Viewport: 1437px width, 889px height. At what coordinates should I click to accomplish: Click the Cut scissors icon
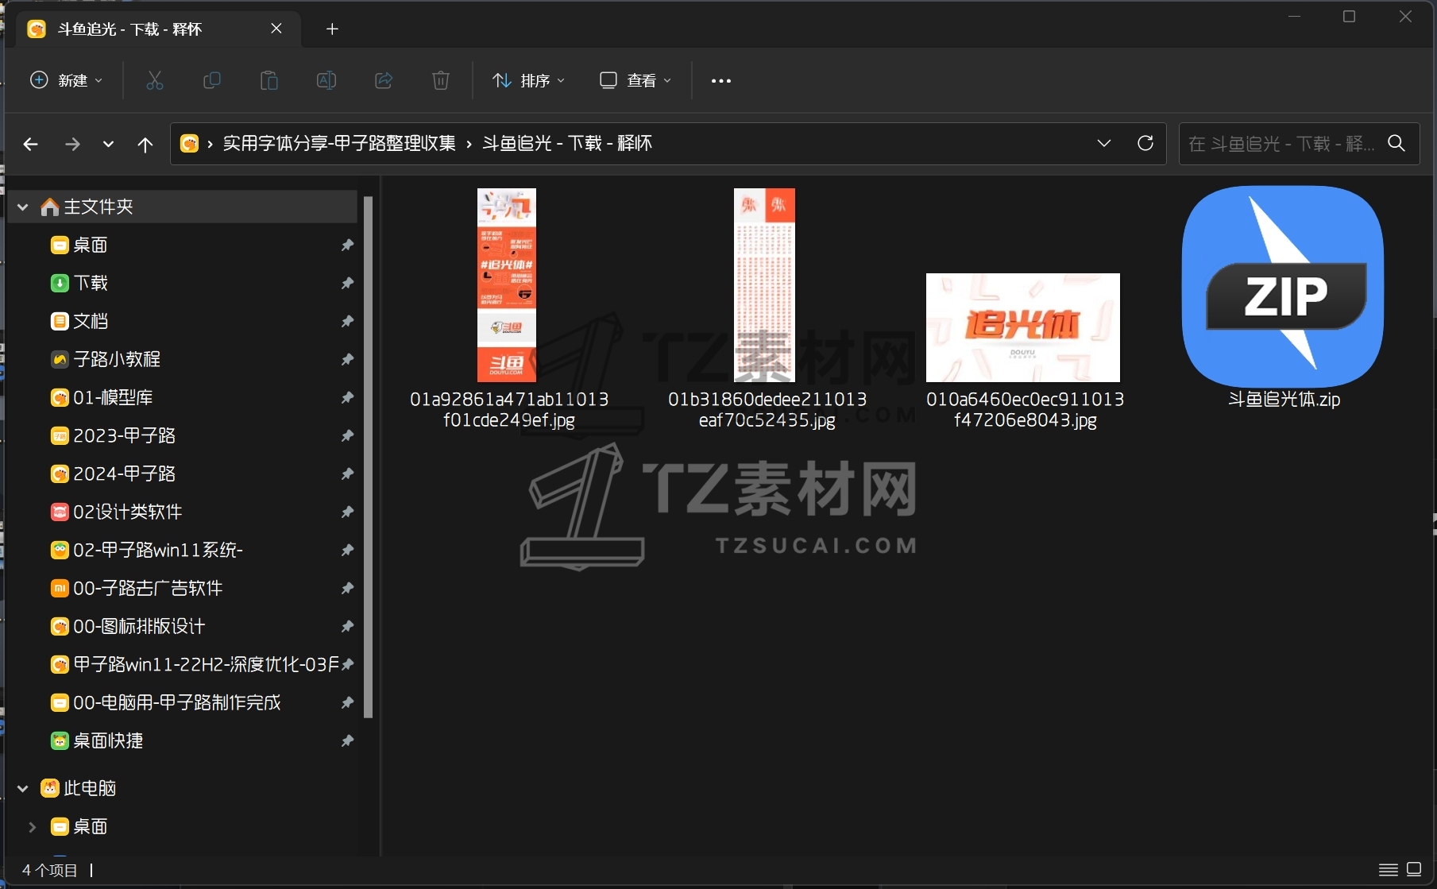155,80
